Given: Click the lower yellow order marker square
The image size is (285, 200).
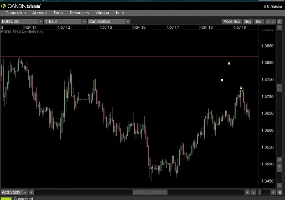Looking at the screenshot, I should 222,80.
